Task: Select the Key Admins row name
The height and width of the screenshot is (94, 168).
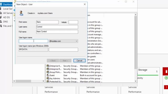Action: coord(55,78)
